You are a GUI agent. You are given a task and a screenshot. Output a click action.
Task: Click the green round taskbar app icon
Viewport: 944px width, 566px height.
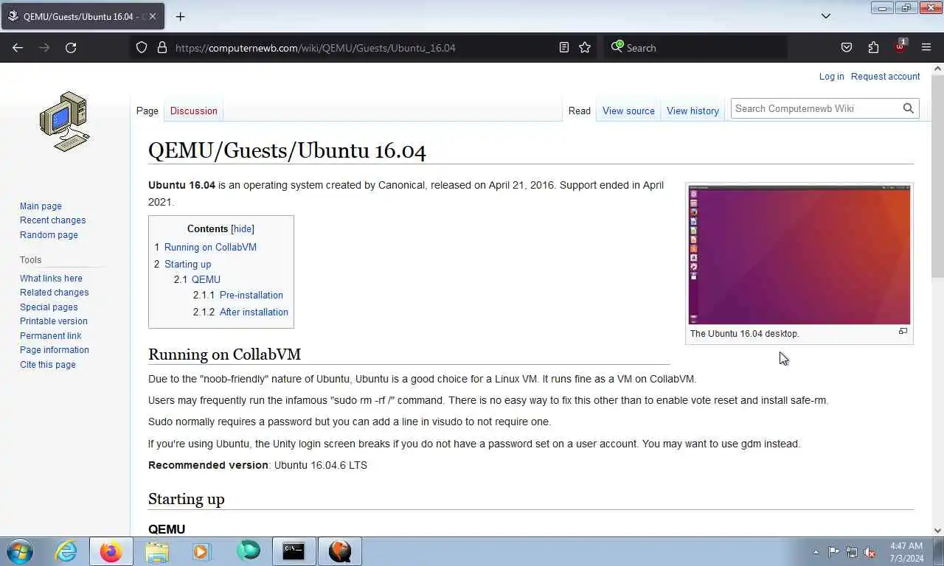(249, 551)
